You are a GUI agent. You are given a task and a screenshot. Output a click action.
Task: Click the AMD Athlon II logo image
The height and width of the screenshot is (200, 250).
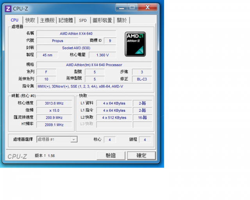(135, 44)
